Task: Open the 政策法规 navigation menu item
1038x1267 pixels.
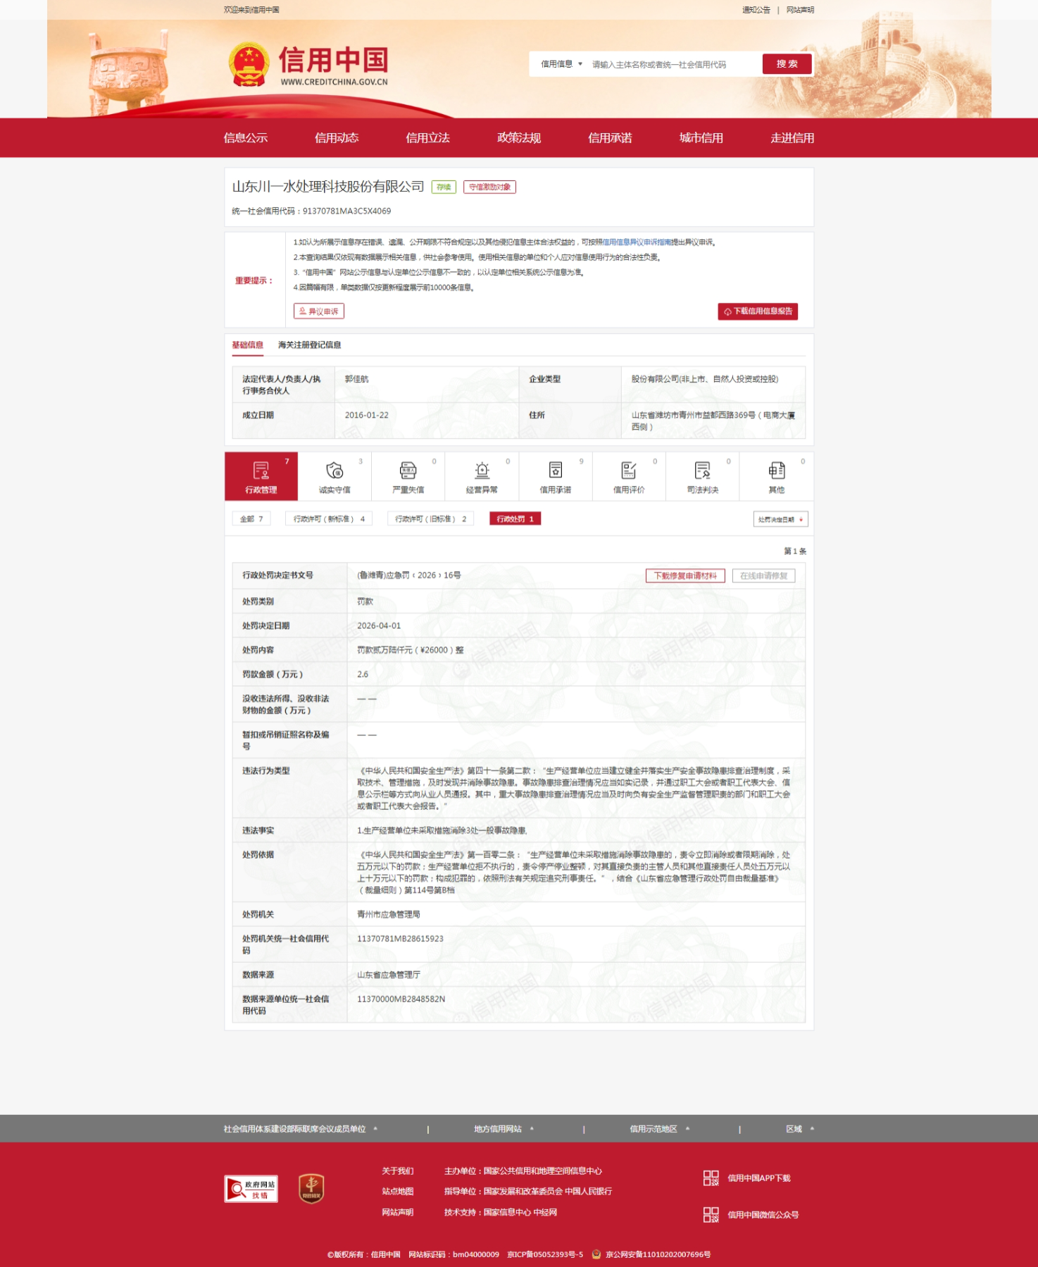Action: click(x=518, y=138)
